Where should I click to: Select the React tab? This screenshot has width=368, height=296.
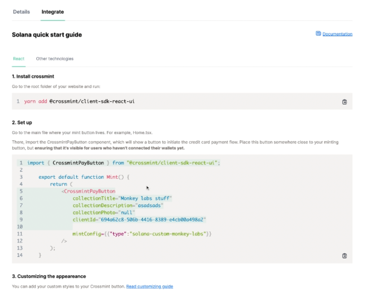point(19,59)
